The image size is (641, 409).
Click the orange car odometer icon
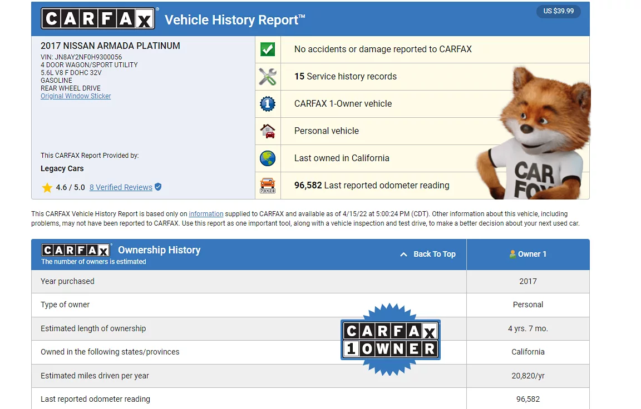point(268,185)
